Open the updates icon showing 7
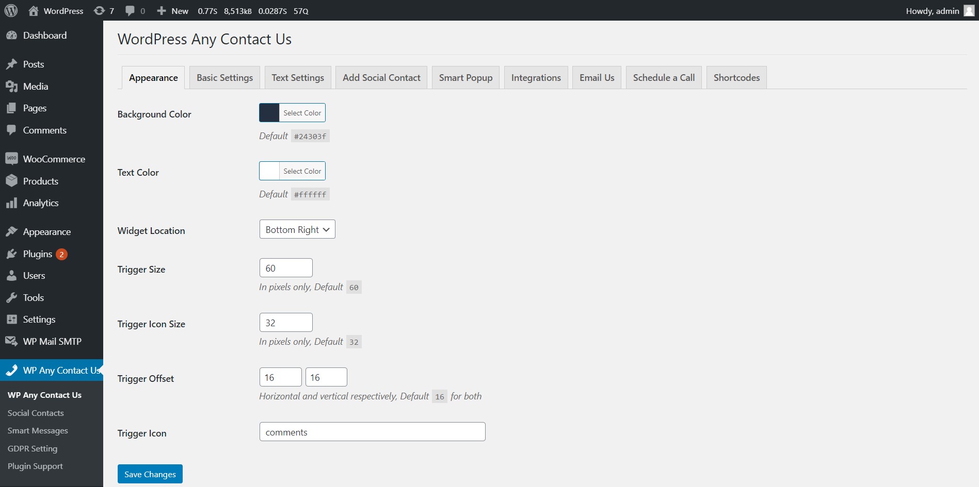Image resolution: width=979 pixels, height=487 pixels. tap(99, 11)
